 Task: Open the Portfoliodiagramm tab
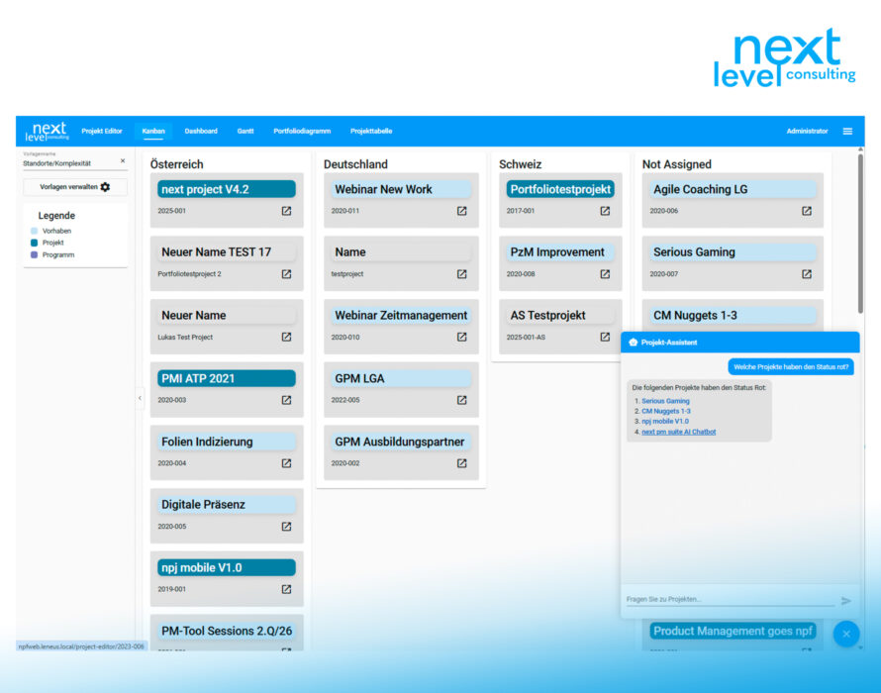pos(302,131)
